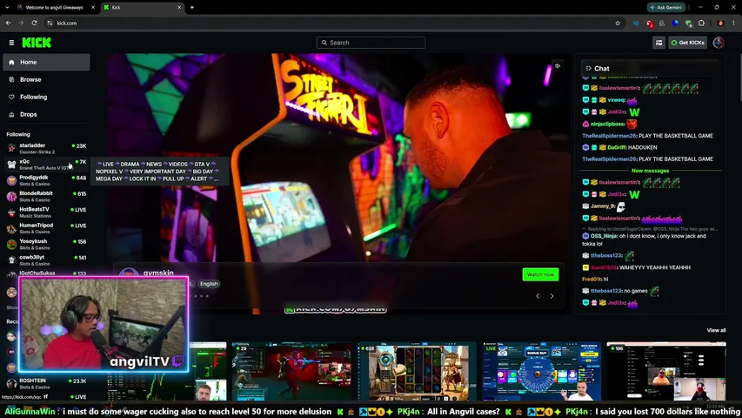The width and height of the screenshot is (742, 418).
Task: Click View all above the stream thumbnails
Action: [716, 330]
